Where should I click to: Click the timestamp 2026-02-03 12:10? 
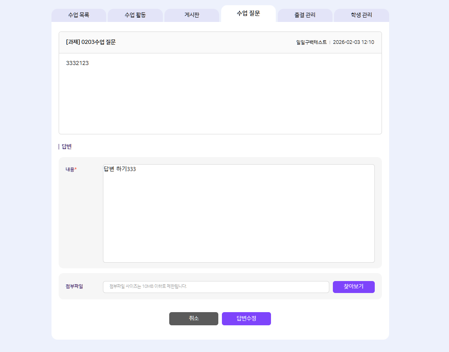point(353,42)
